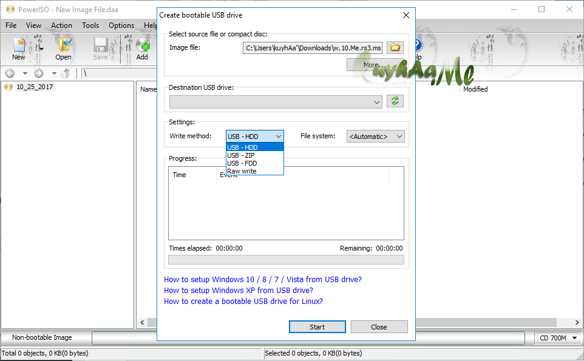The width and height of the screenshot is (584, 361).
Task: Click the address path field
Action: [119, 73]
